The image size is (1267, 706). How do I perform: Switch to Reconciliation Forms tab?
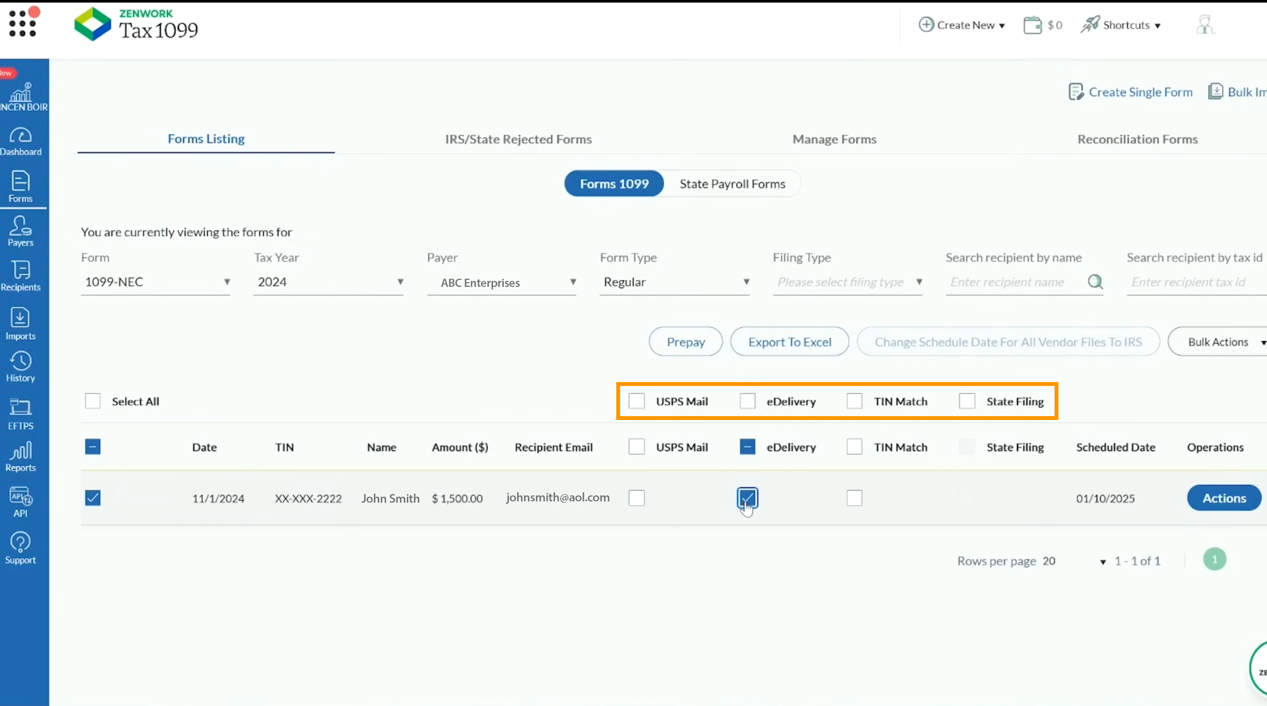pos(1138,140)
